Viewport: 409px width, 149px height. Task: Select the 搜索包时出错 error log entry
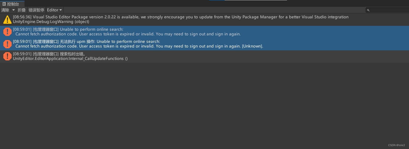pos(204,56)
